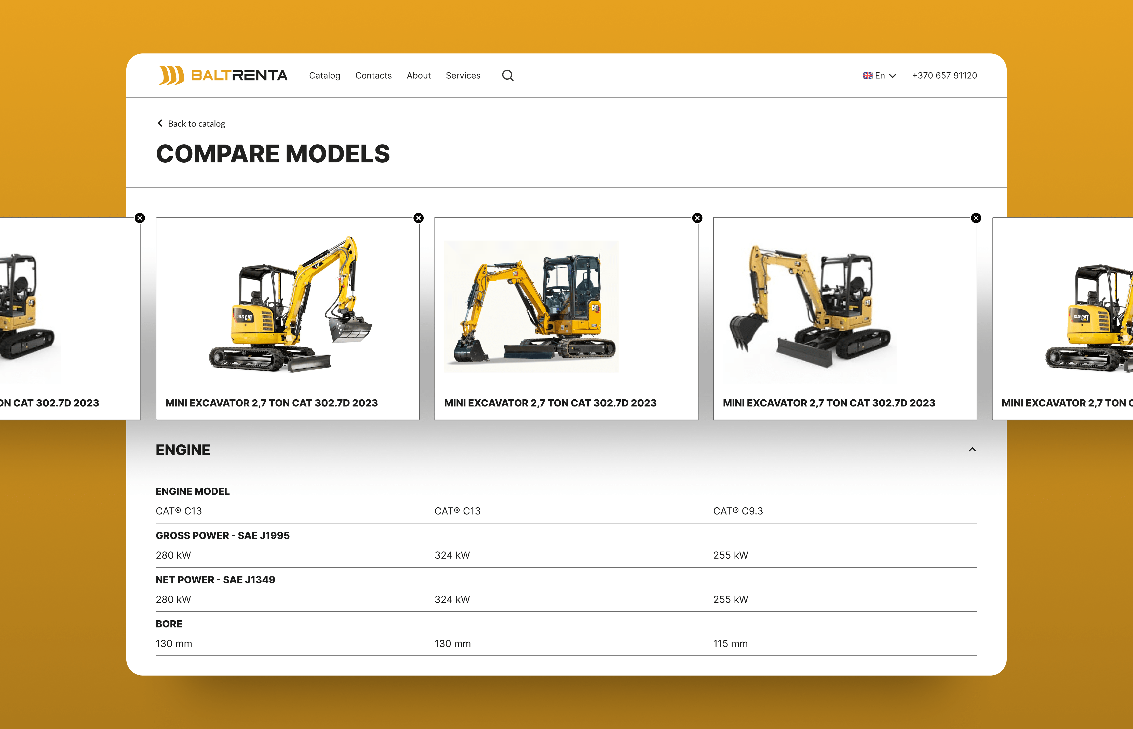The height and width of the screenshot is (729, 1133).
Task: Click the UK flag language icon
Action: tap(867, 76)
